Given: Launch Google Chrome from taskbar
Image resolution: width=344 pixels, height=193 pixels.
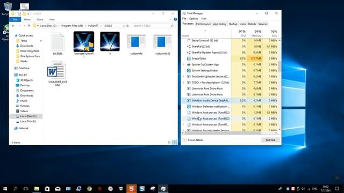Looking at the screenshot, I should pos(89,189).
